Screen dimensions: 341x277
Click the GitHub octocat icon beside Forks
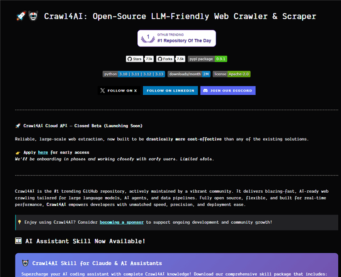[x=160, y=59]
